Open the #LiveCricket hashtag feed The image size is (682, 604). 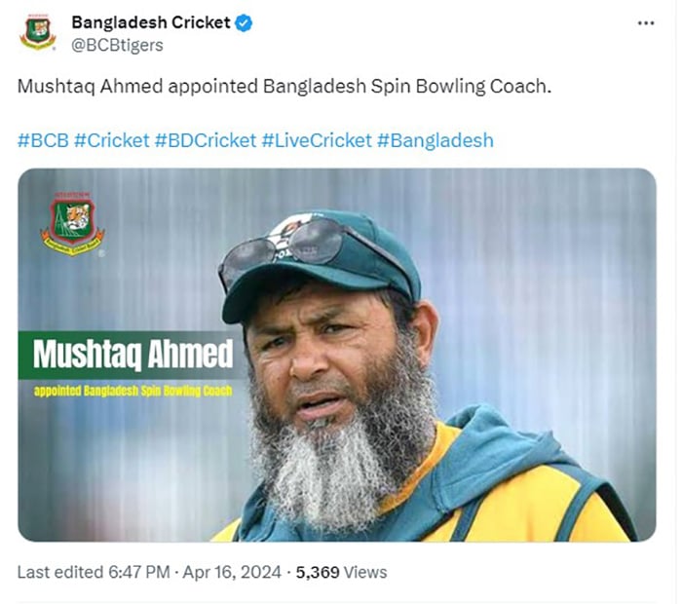click(x=317, y=140)
